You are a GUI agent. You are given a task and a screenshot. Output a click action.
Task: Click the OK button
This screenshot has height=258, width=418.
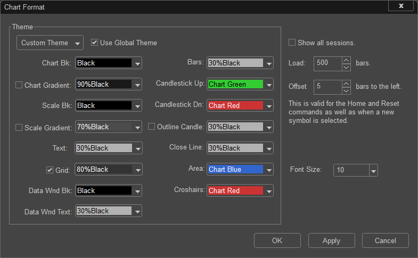277,240
